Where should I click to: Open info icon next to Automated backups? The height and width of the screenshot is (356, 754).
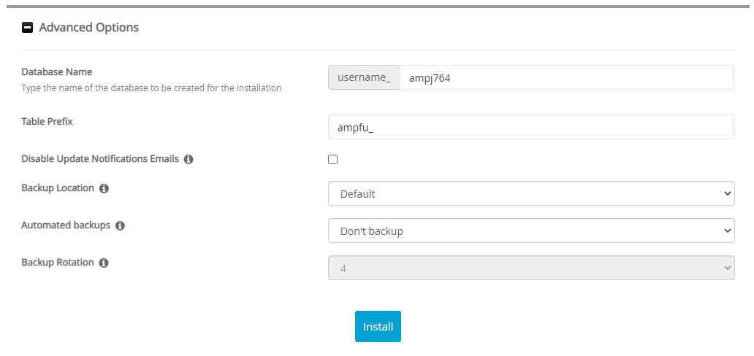pyautogui.click(x=120, y=226)
